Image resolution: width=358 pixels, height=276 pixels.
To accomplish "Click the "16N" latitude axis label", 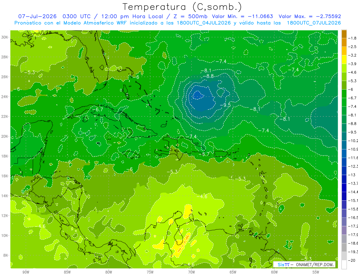I will [x=5, y=176].
